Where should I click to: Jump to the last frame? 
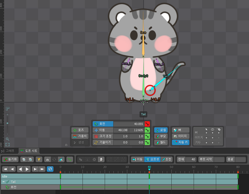(42, 169)
